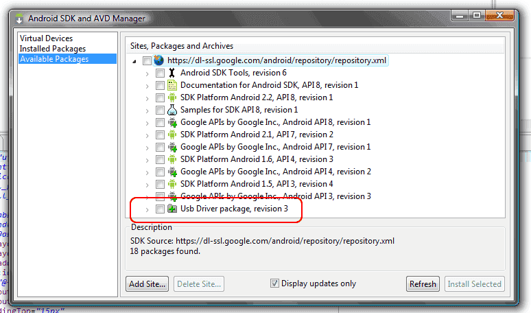Screen dimensions: 531x313
Task: Expand Usb Driver package node
Action: 147,209
